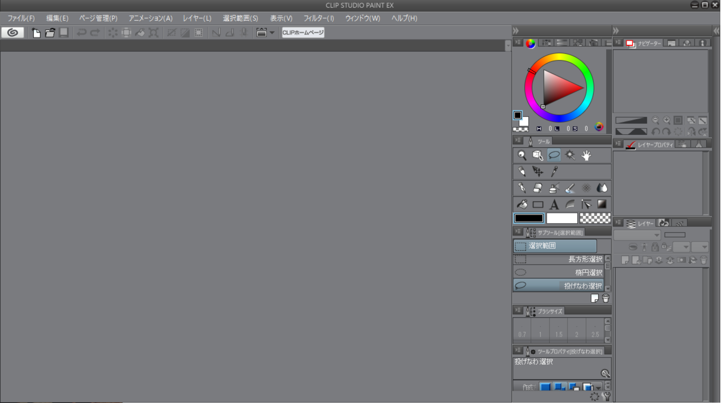Screen dimensions: 721x403
Task: Click the CLIPホームページ button
Action: [303, 33]
